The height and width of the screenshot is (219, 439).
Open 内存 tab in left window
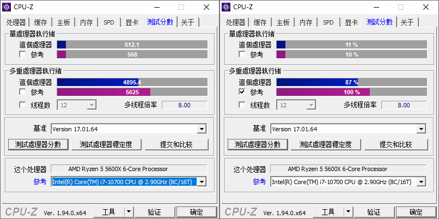click(x=86, y=22)
